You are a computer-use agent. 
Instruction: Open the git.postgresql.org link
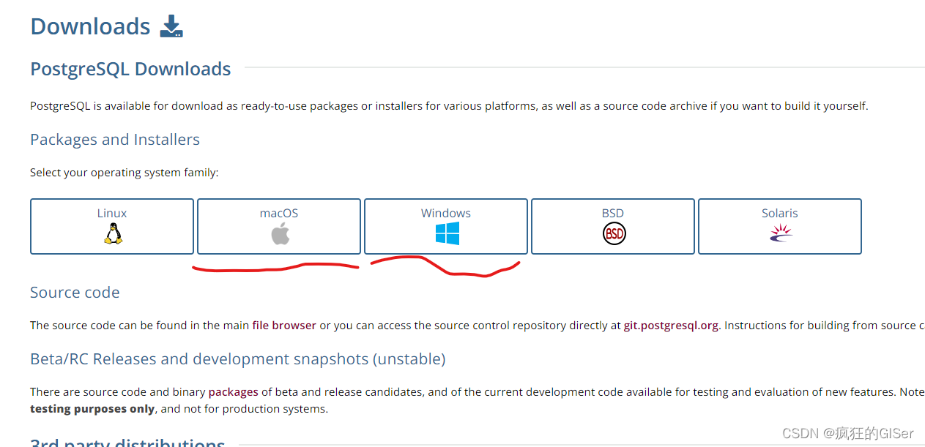671,326
